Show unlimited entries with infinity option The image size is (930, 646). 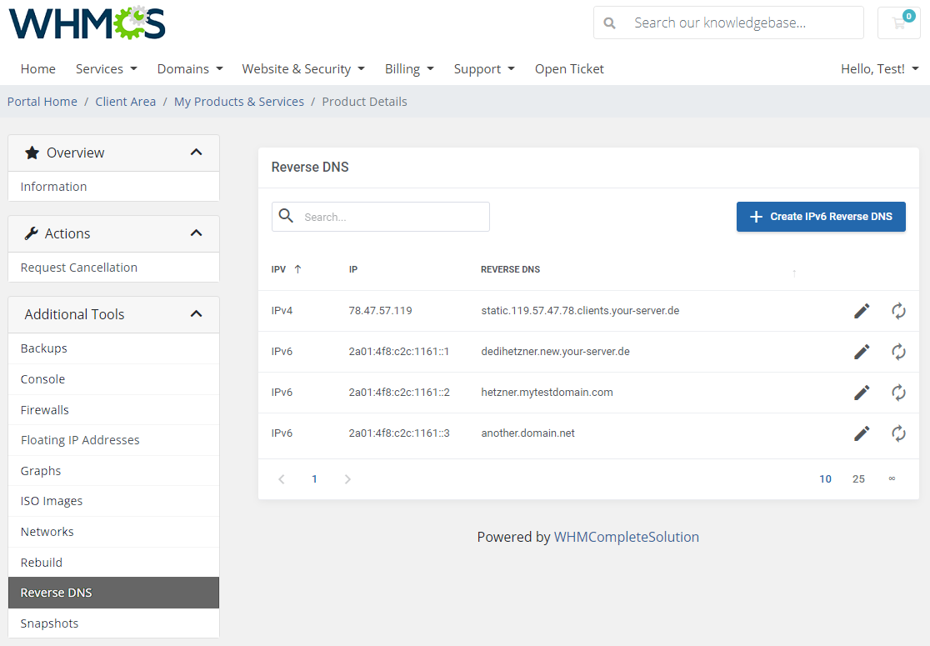pos(892,478)
